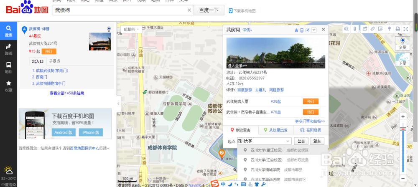Book 武侯祠成人票 with 预订 button
This screenshot has height=187, width=418.
[311, 101]
